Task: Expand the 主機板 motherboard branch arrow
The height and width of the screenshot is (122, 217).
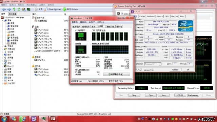Action: point(3,46)
